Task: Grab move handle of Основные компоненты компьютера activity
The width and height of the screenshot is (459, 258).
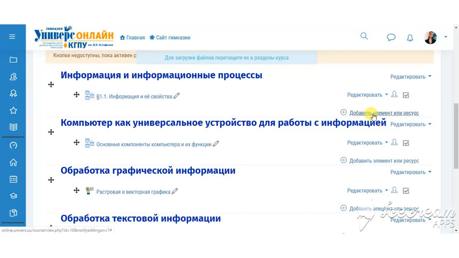Action: (76, 142)
